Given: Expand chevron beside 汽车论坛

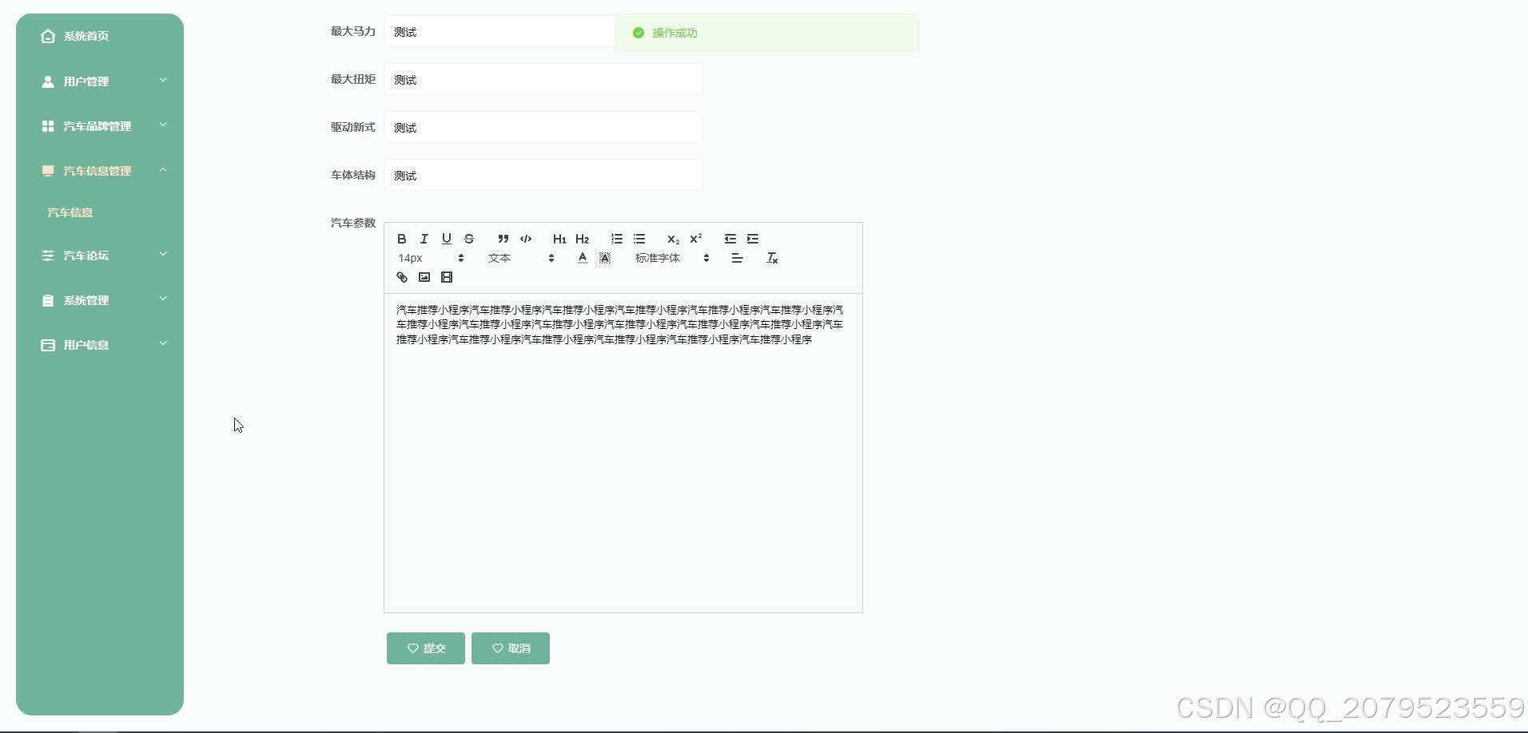Looking at the screenshot, I should [x=163, y=254].
